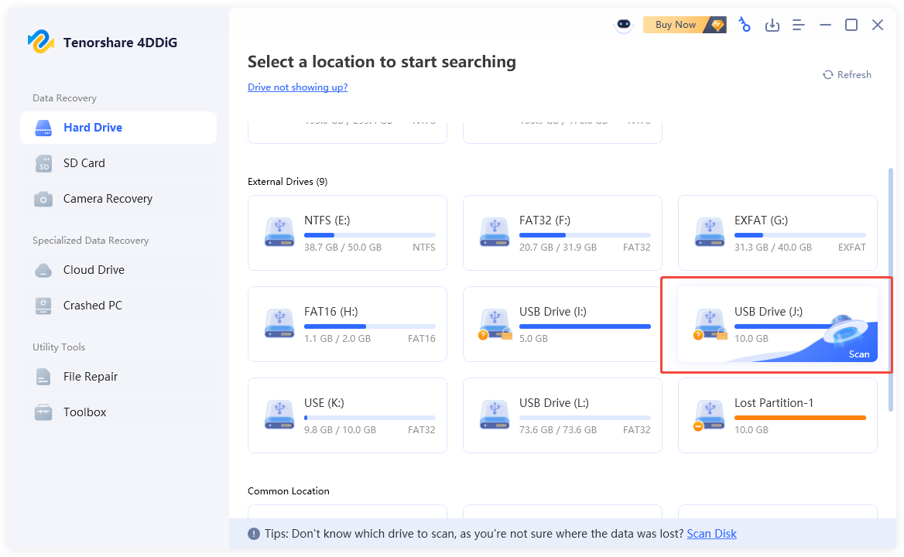Click the key registration icon
Image resolution: width=904 pixels, height=557 pixels.
pyautogui.click(x=744, y=25)
